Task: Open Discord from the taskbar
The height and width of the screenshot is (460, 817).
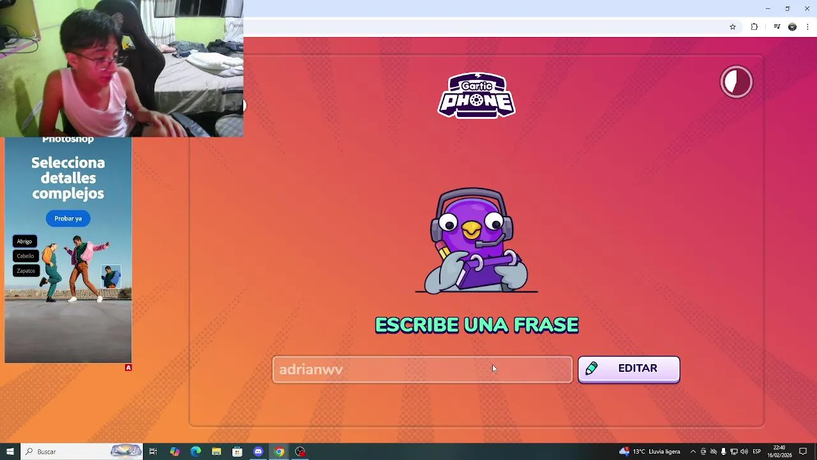Action: coord(259,452)
